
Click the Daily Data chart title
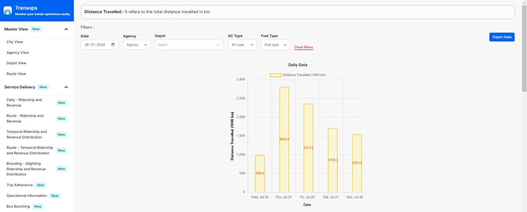[x=298, y=65]
